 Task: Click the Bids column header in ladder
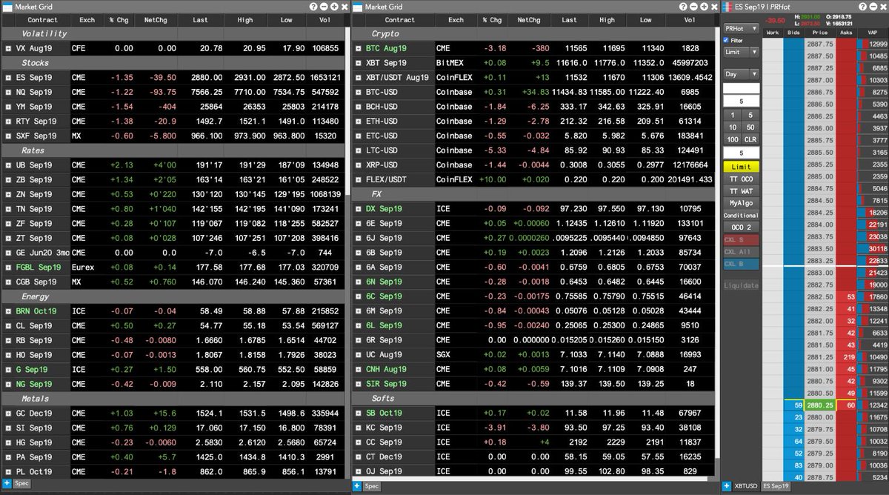[794, 33]
